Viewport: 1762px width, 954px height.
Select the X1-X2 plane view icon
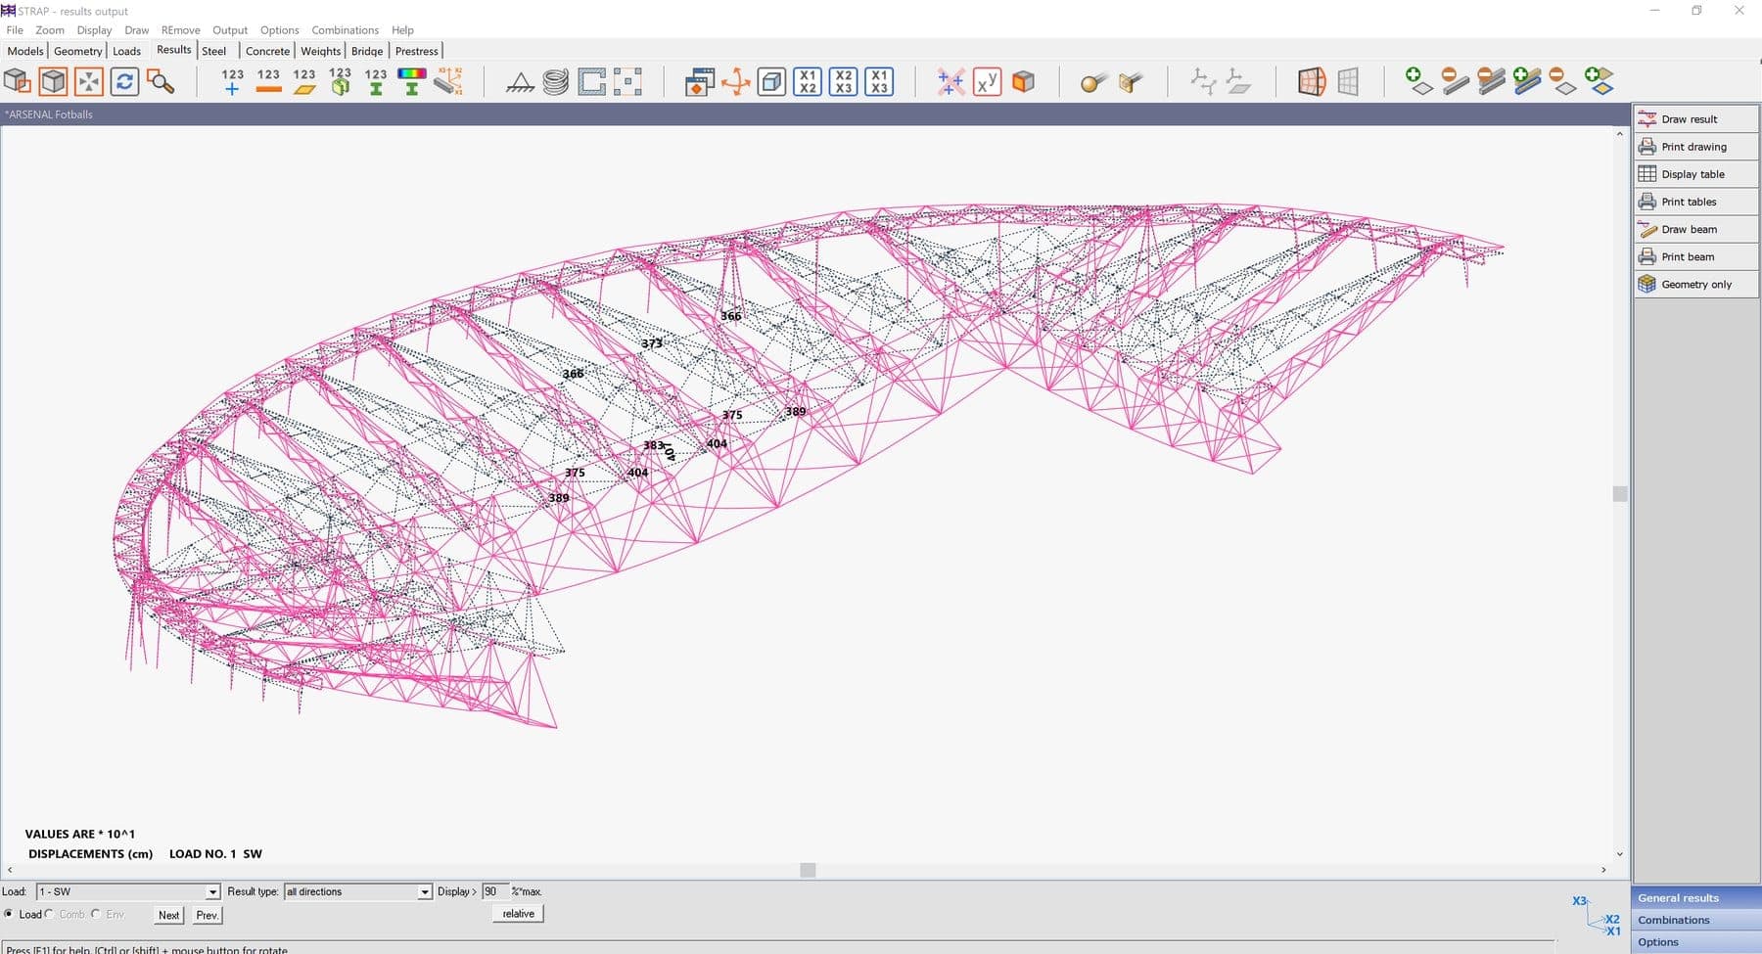pyautogui.click(x=808, y=81)
